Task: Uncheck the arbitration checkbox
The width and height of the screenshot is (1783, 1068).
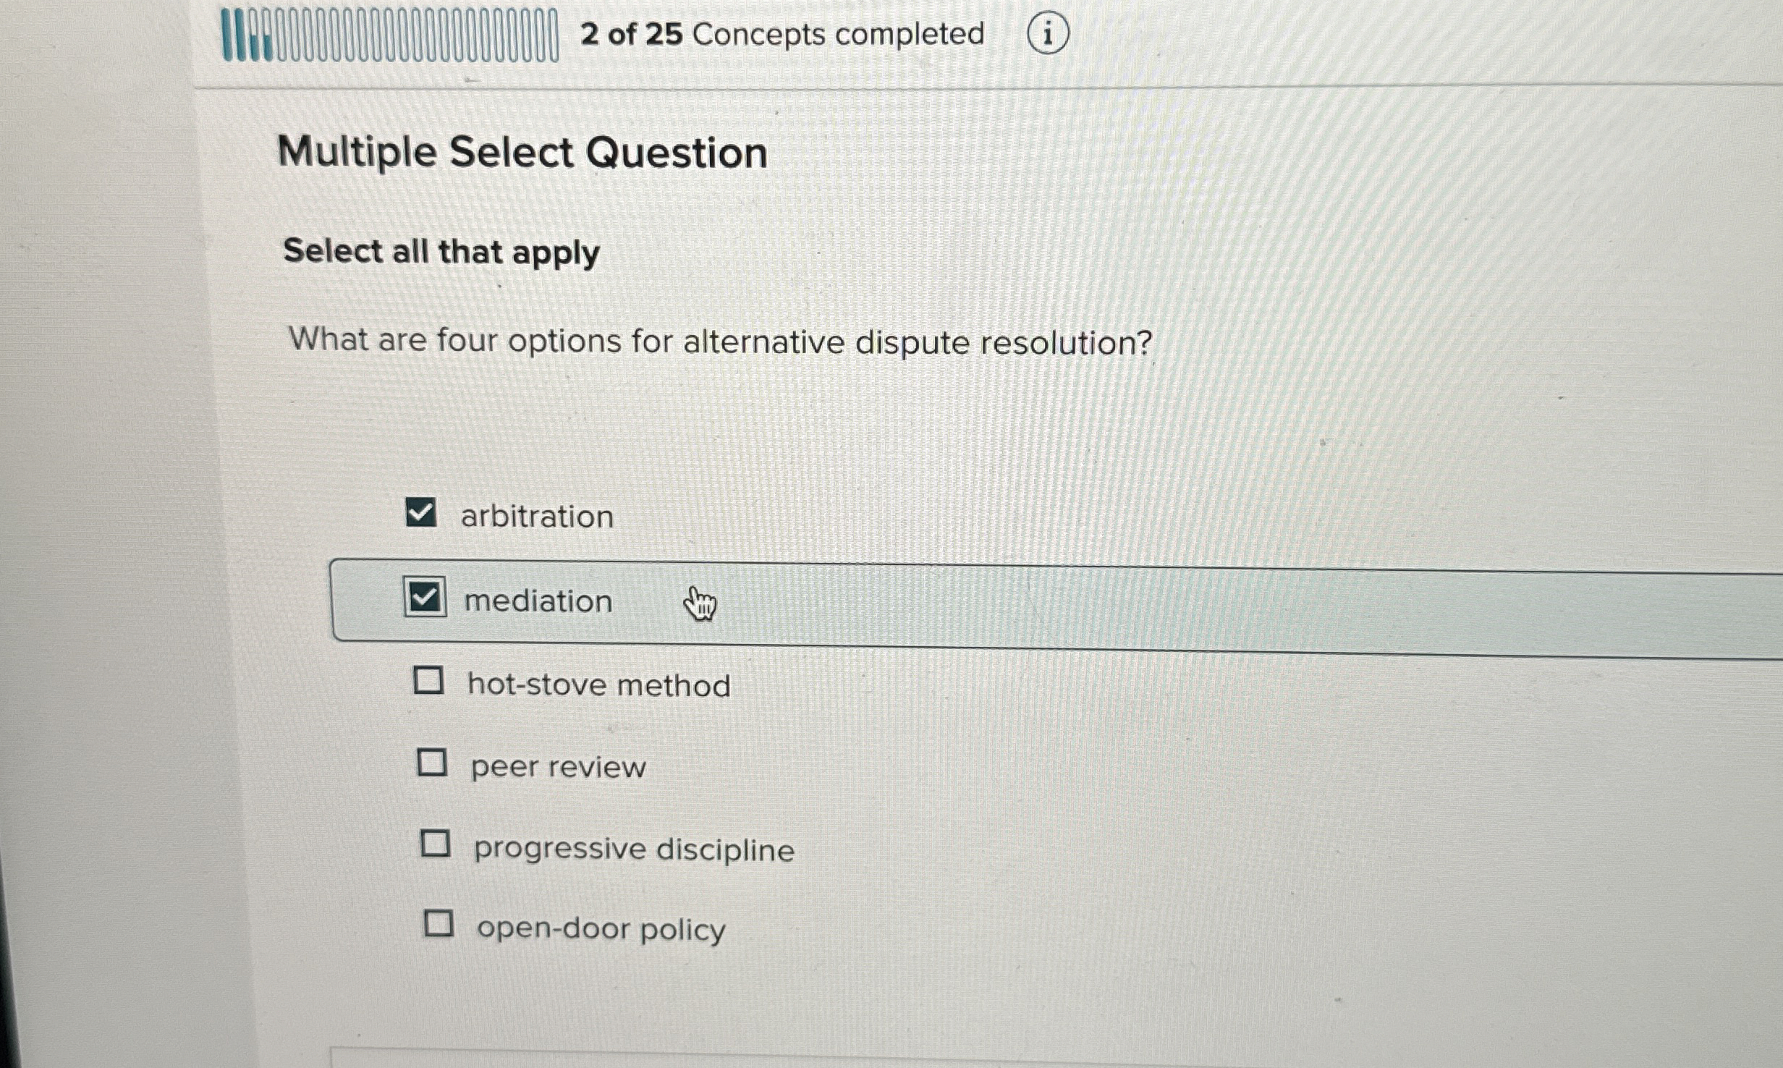Action: (x=424, y=514)
